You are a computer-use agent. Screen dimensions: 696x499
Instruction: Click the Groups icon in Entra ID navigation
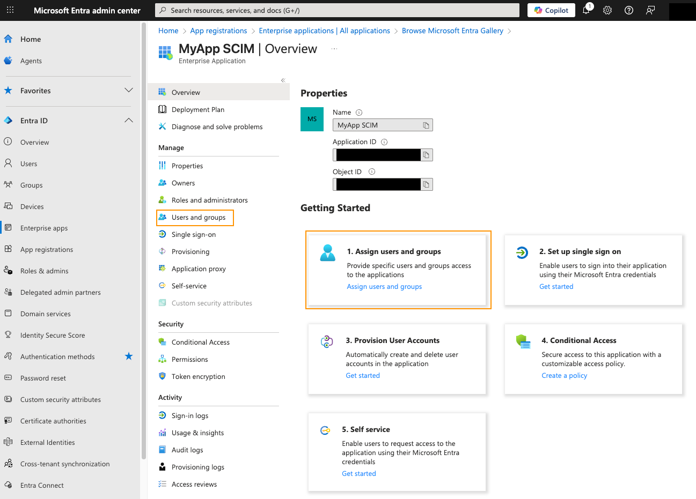coord(8,184)
